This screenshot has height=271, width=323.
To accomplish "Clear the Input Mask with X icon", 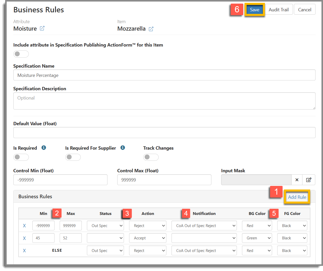I will point(297,180).
